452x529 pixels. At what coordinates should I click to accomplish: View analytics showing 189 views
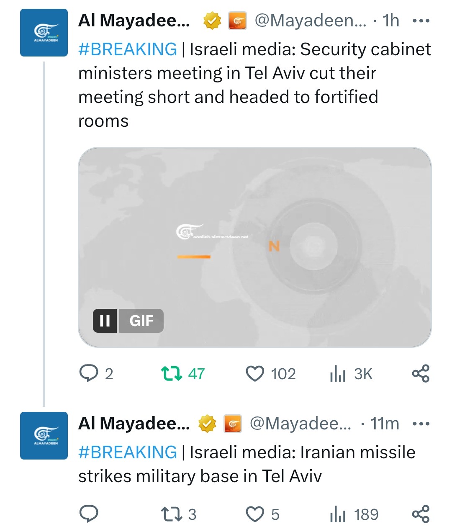tap(338, 514)
